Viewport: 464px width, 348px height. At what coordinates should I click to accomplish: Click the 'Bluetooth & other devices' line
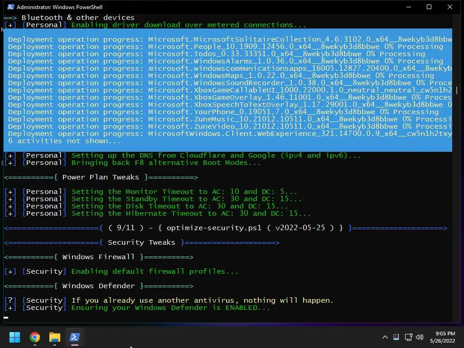pyautogui.click(x=69, y=18)
